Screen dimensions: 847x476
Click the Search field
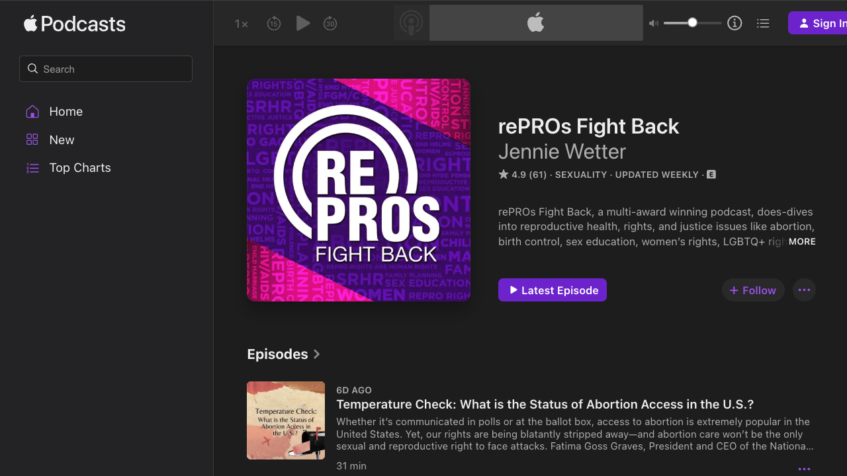click(106, 69)
